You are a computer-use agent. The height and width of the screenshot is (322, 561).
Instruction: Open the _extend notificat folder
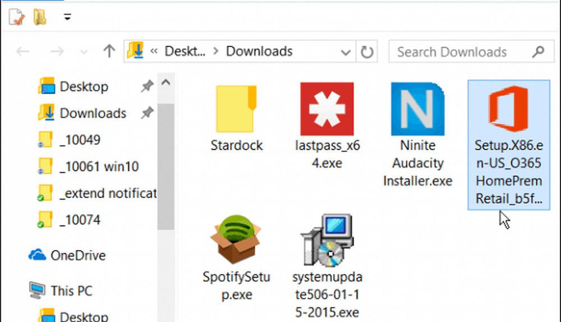click(x=108, y=193)
